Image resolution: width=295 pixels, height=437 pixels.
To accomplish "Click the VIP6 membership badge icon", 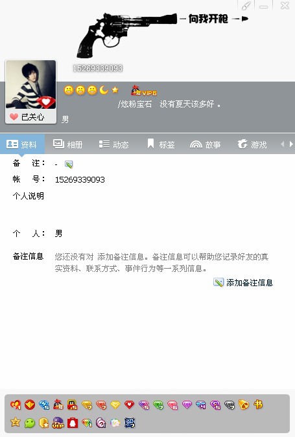I will [144, 91].
